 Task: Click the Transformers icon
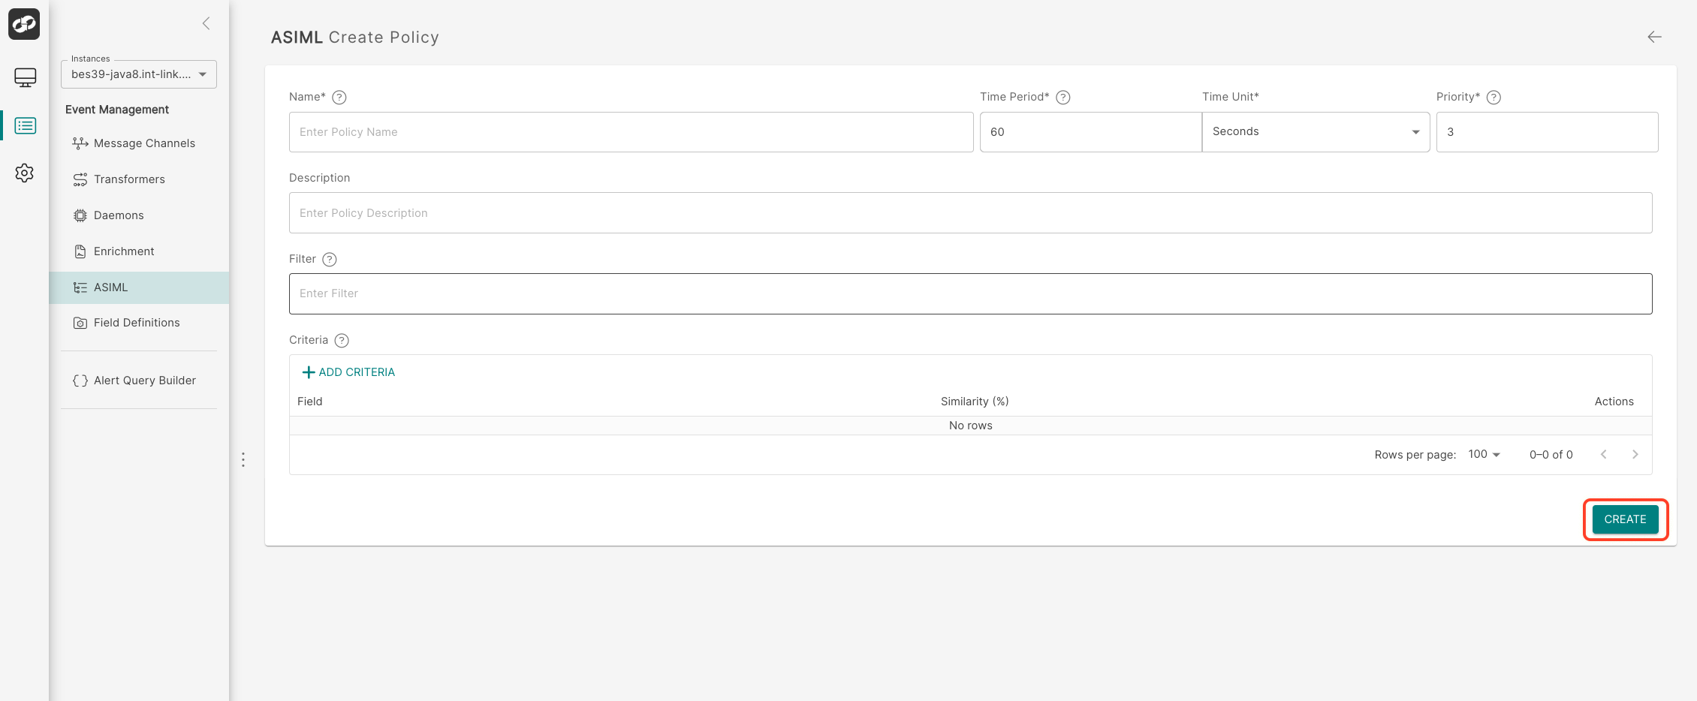(80, 179)
